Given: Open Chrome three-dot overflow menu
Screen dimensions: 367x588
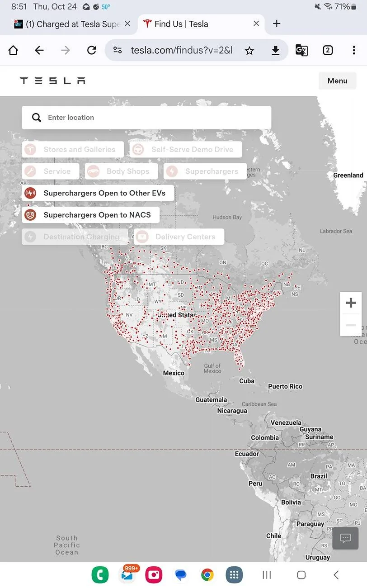Looking at the screenshot, I should pos(354,50).
